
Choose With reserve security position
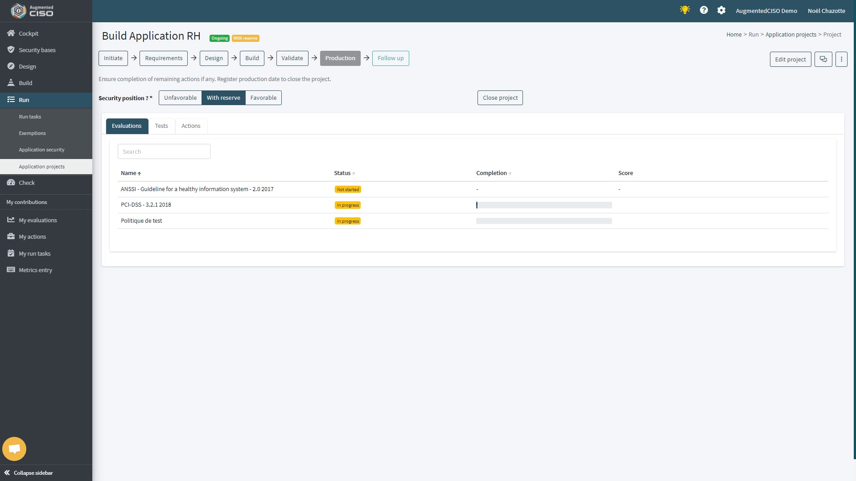pos(223,98)
